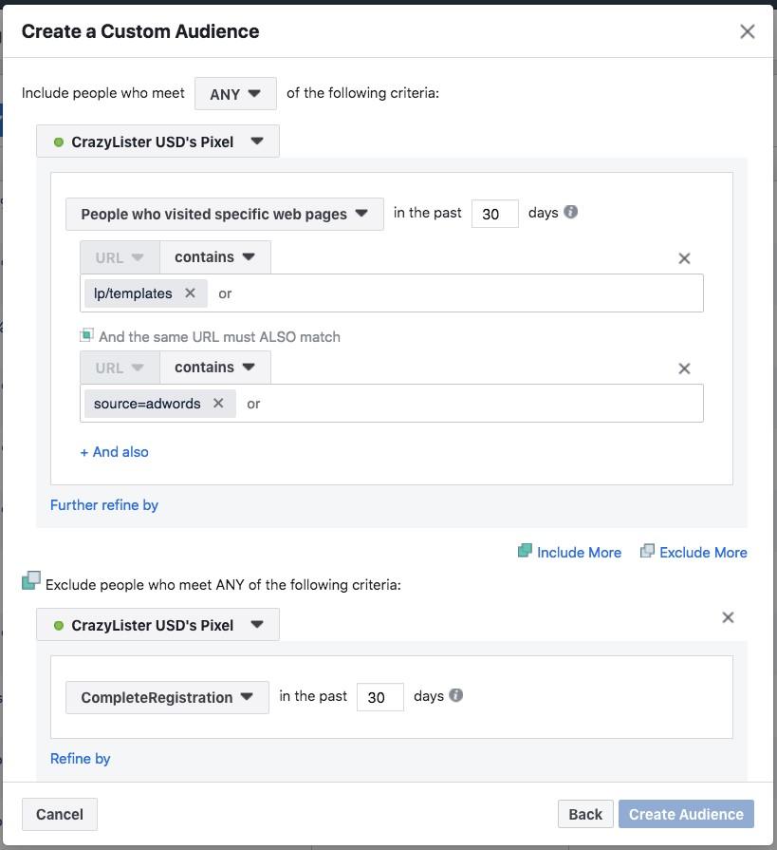
Task: Expand 'People who visited specific web pages' dropdown
Action: click(x=224, y=214)
